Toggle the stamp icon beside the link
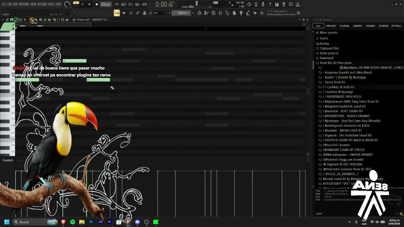 (x=145, y=13)
